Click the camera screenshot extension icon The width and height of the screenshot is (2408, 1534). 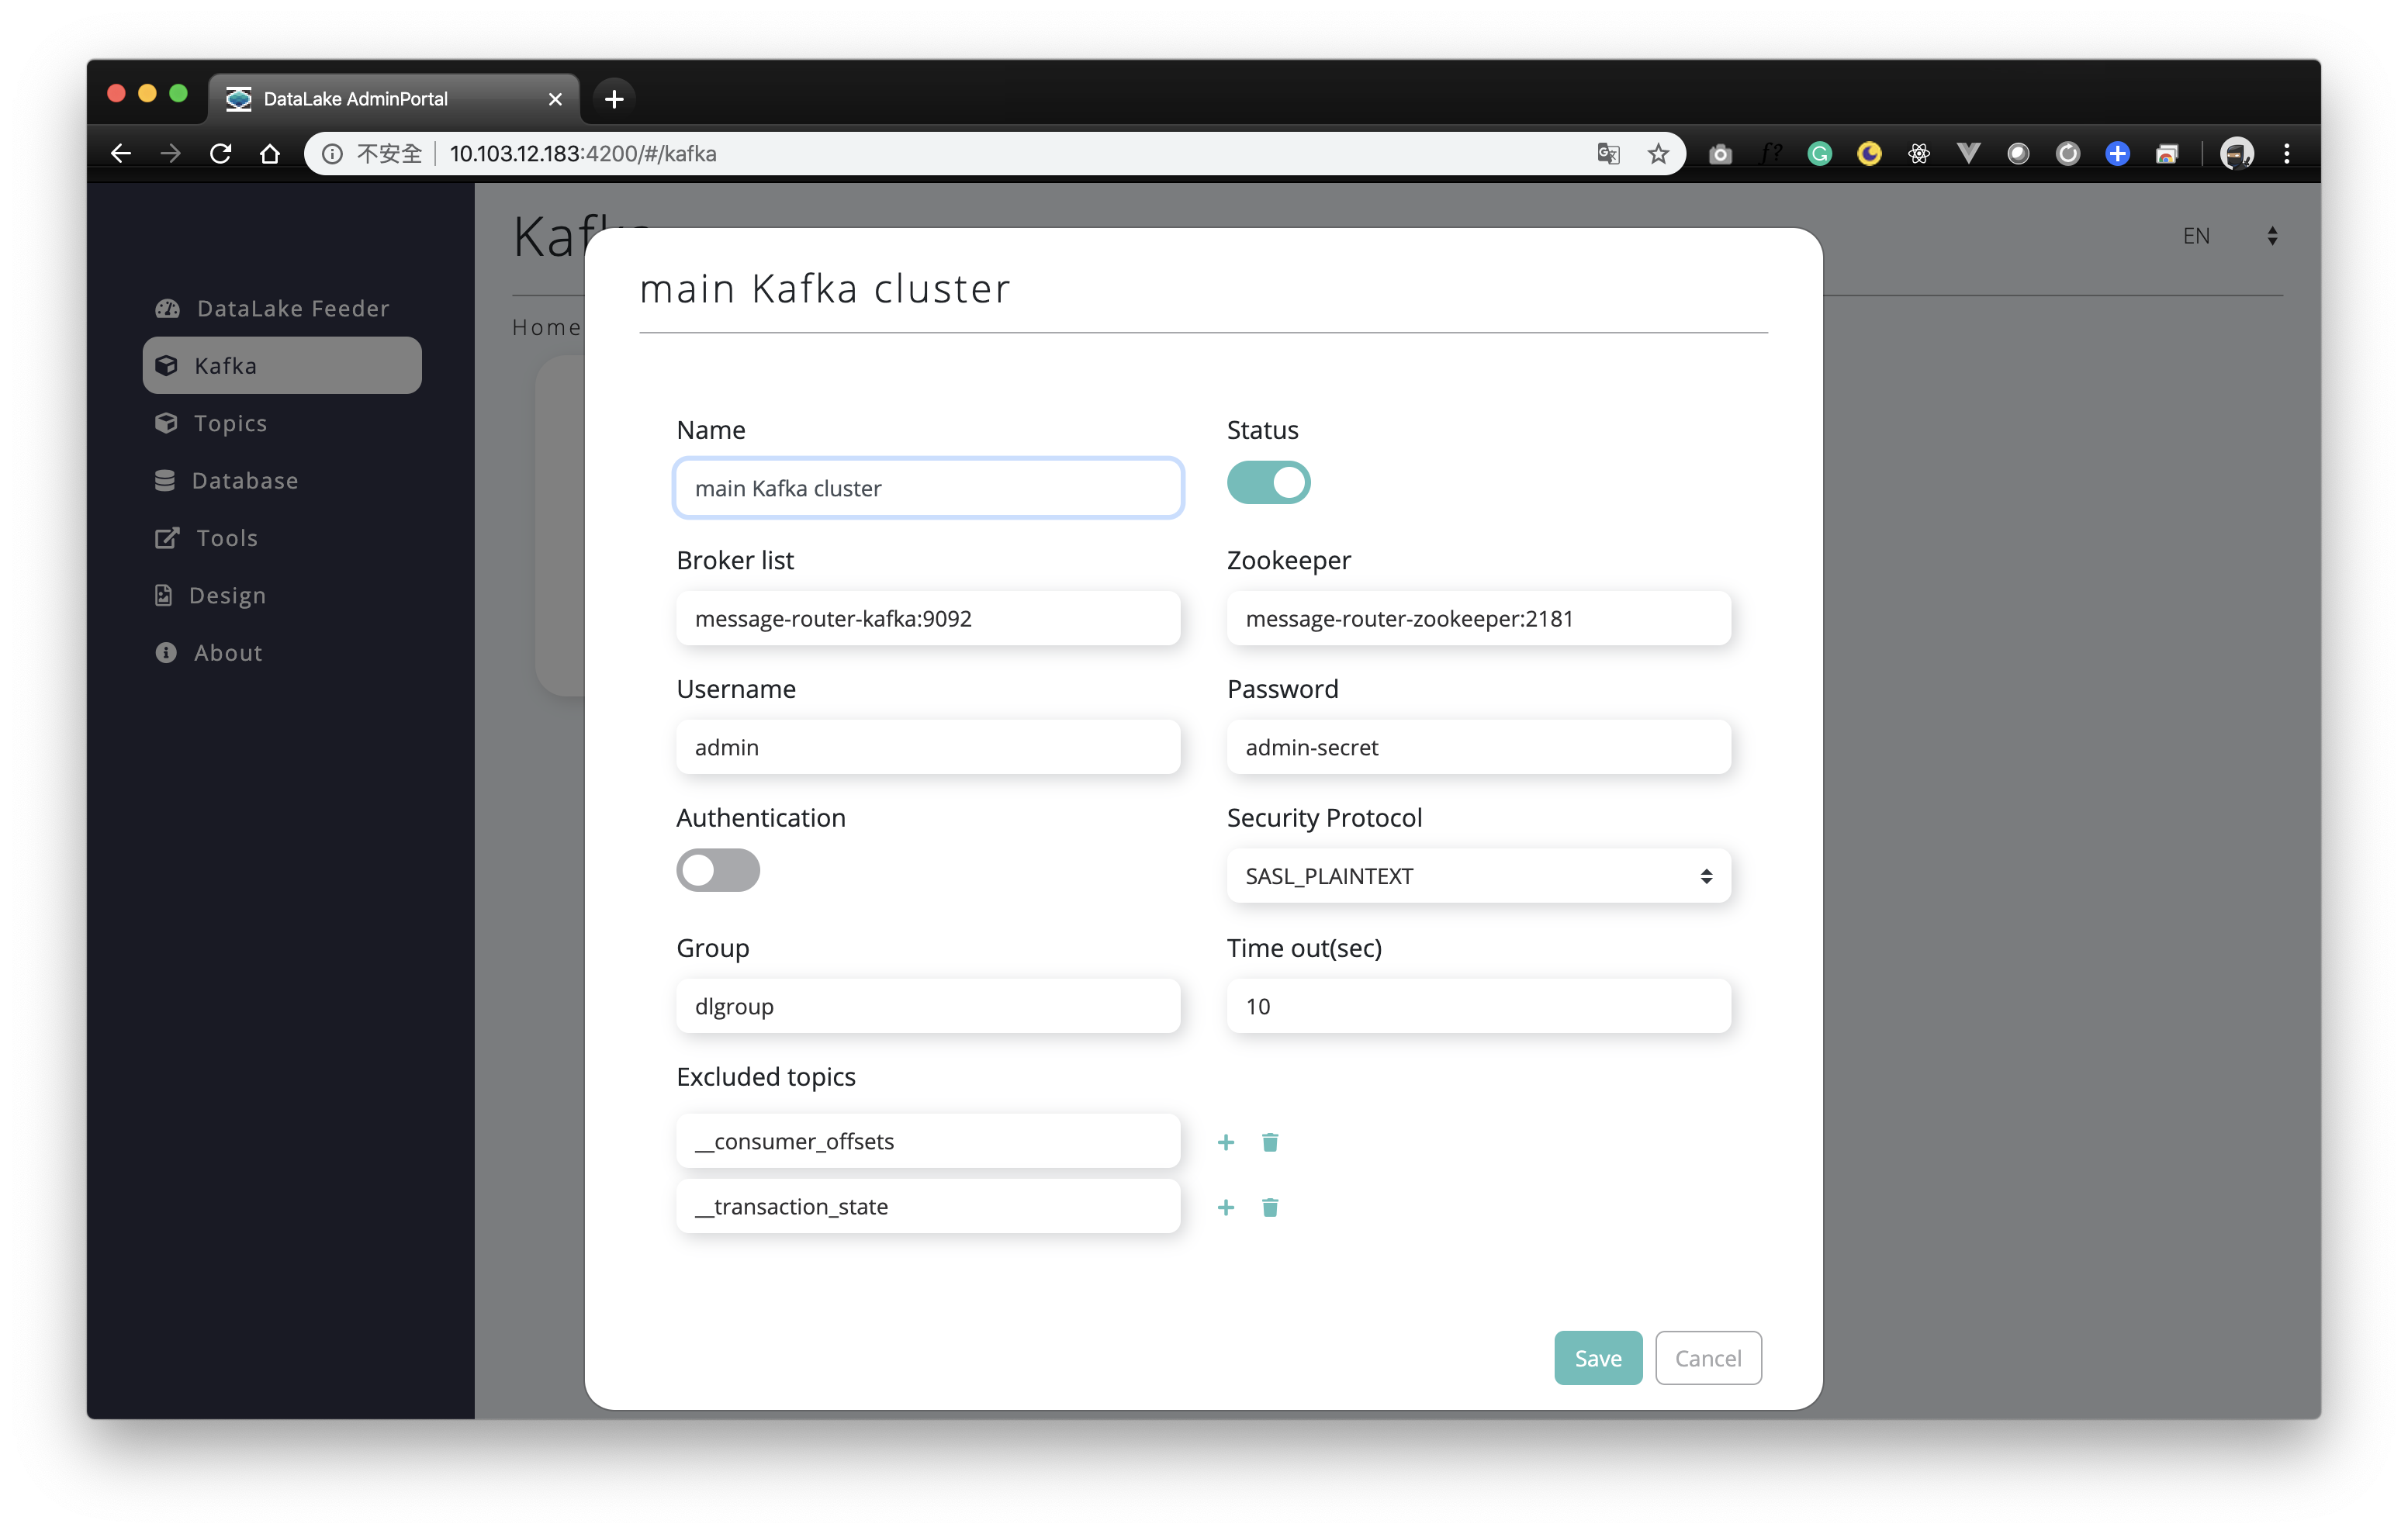click(x=1720, y=153)
